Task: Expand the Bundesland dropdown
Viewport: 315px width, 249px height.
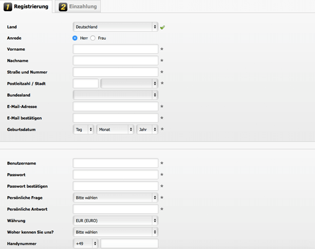Action: 116,95
